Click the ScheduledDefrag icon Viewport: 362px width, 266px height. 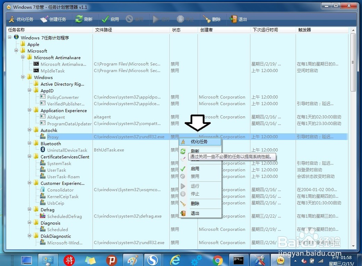click(x=43, y=216)
